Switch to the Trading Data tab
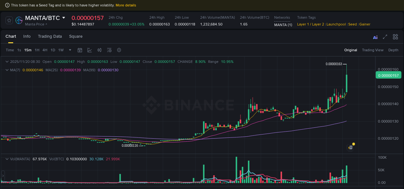Image resolution: width=404 pixels, height=189 pixels. click(50, 36)
